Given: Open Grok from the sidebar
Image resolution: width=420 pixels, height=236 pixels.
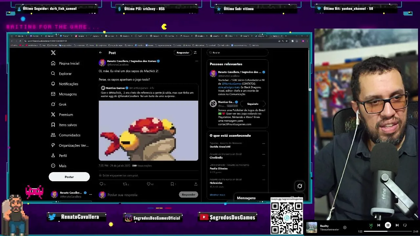Looking at the screenshot, I should 59,104.
